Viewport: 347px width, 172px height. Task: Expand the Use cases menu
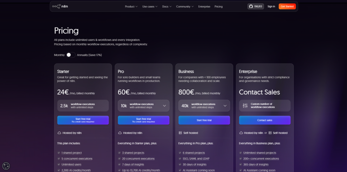pos(150,7)
